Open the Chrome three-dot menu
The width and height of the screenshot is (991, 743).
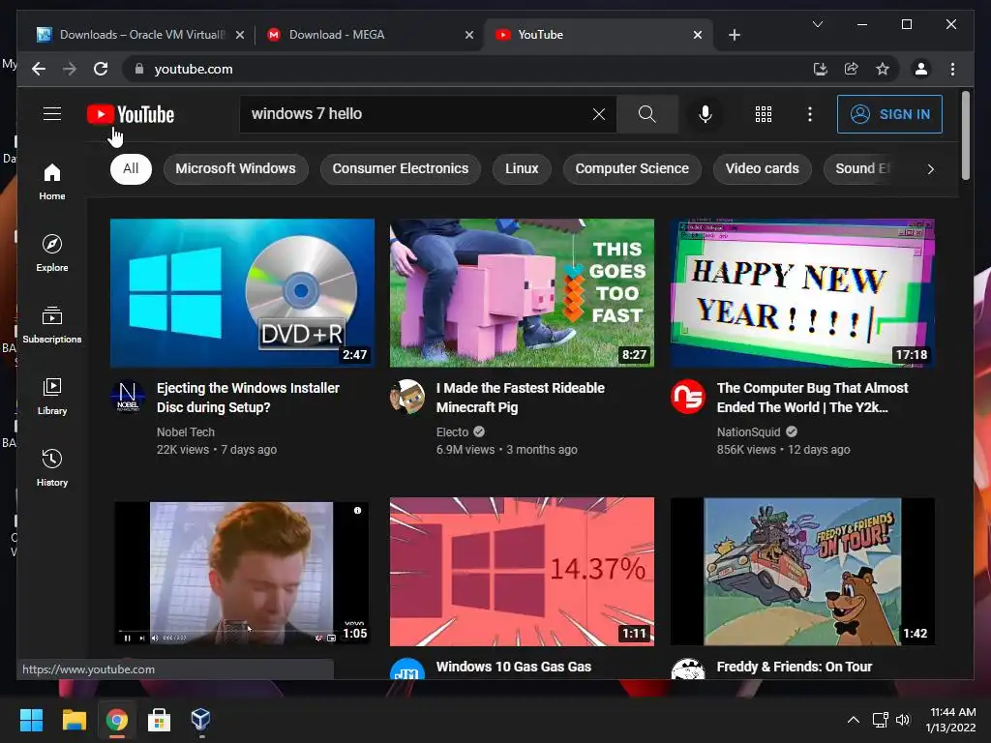click(x=952, y=69)
